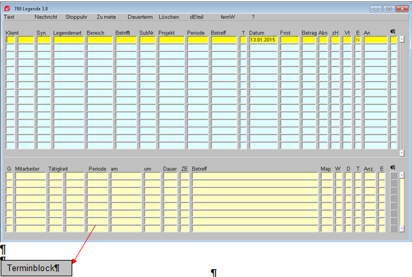Click the first row Betreff field in upper grid
The width and height of the screenshot is (412, 277).
pos(223,40)
